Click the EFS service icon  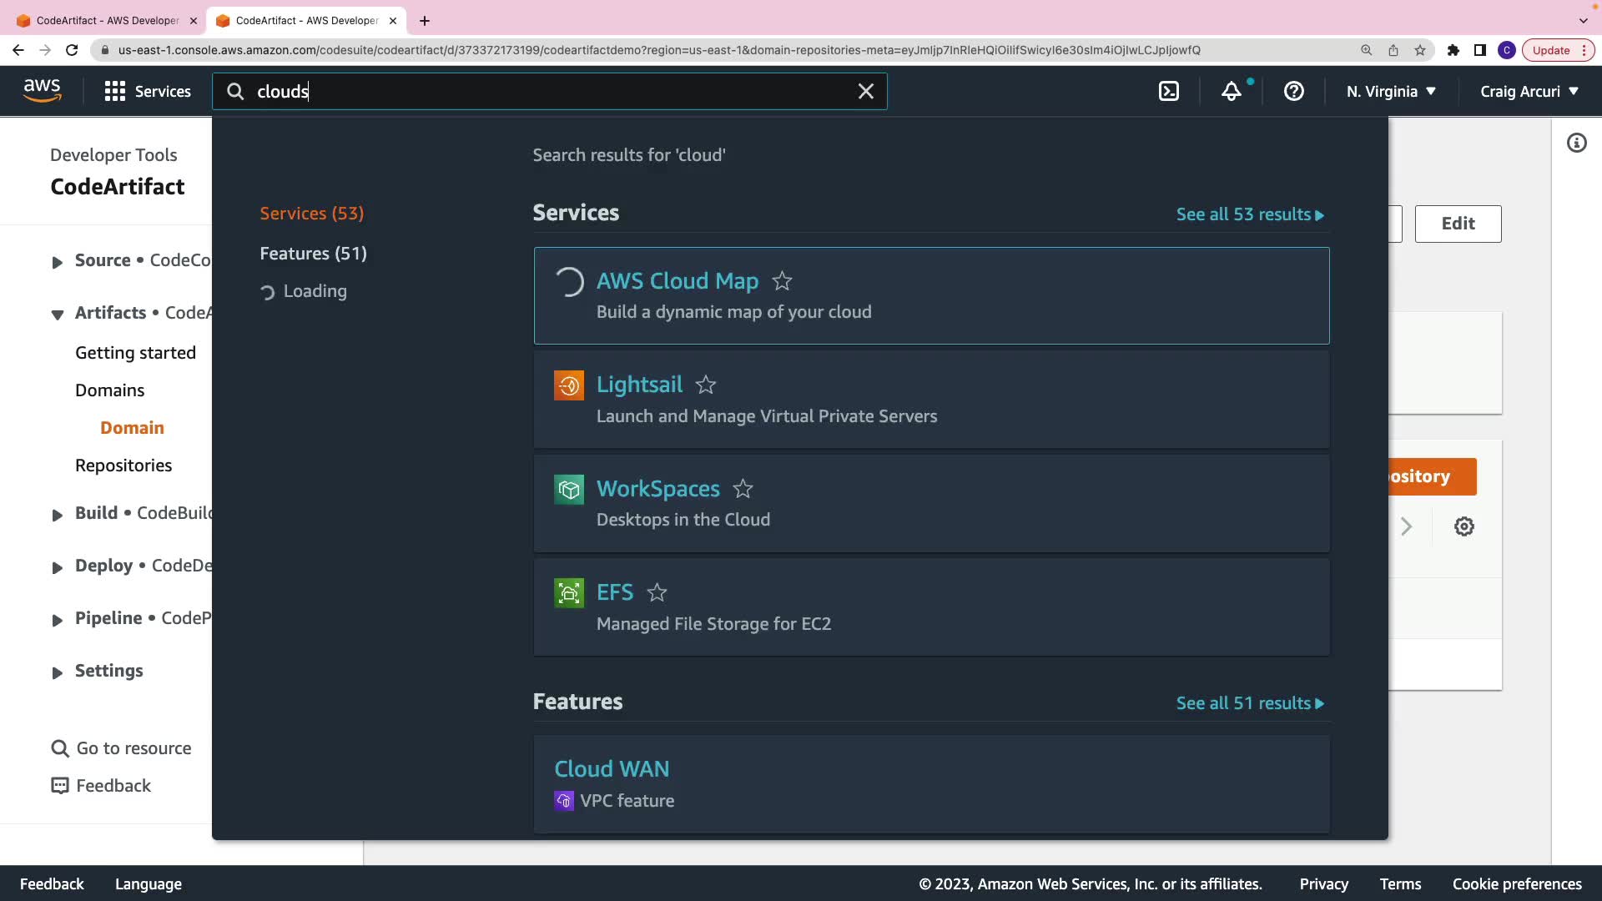coord(569,593)
